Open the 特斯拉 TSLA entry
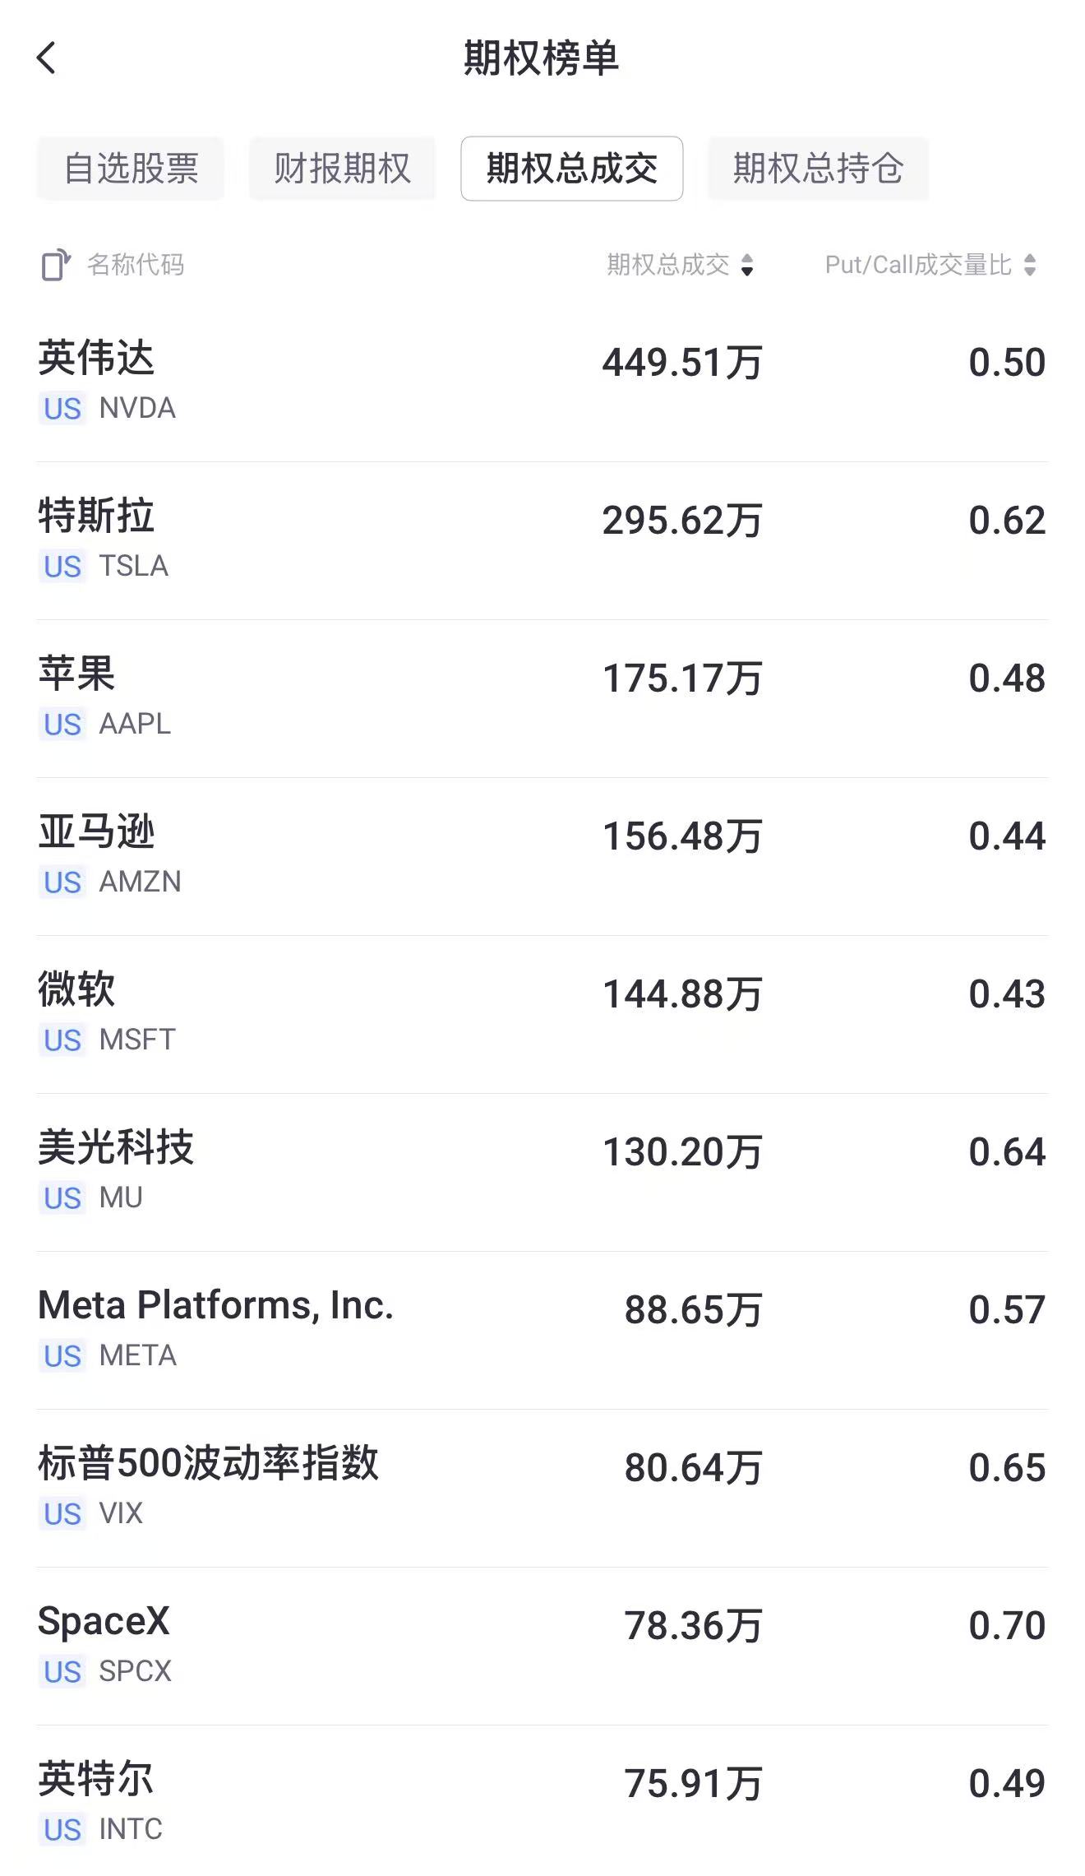This screenshot has width=1085, height=1876. (x=542, y=541)
